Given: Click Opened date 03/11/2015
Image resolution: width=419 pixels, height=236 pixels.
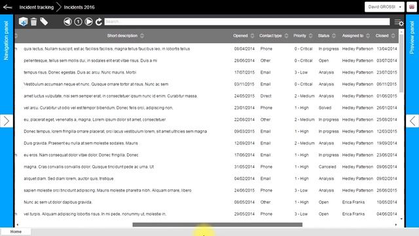Looking at the screenshot, I should (x=244, y=84).
